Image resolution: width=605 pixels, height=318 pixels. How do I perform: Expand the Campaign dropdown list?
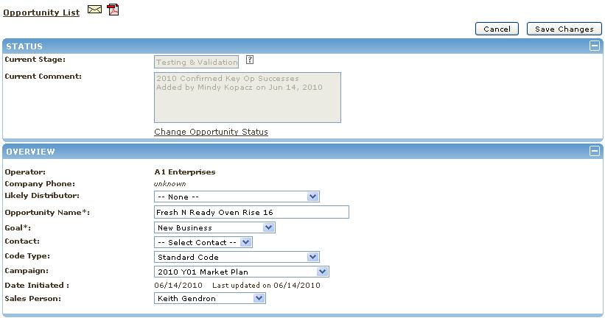[x=241, y=272]
